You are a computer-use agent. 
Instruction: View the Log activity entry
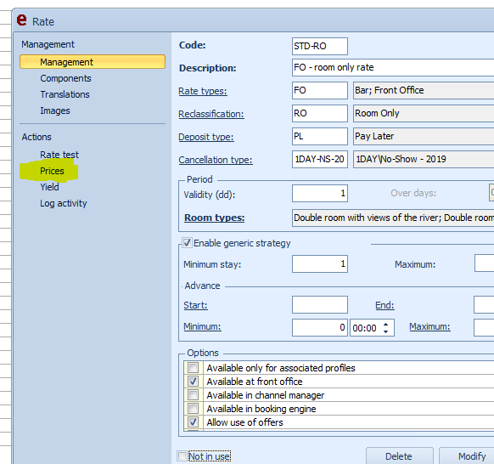[64, 203]
